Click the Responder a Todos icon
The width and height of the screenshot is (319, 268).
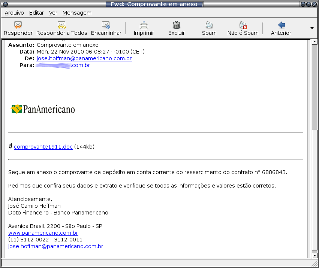coord(61,25)
